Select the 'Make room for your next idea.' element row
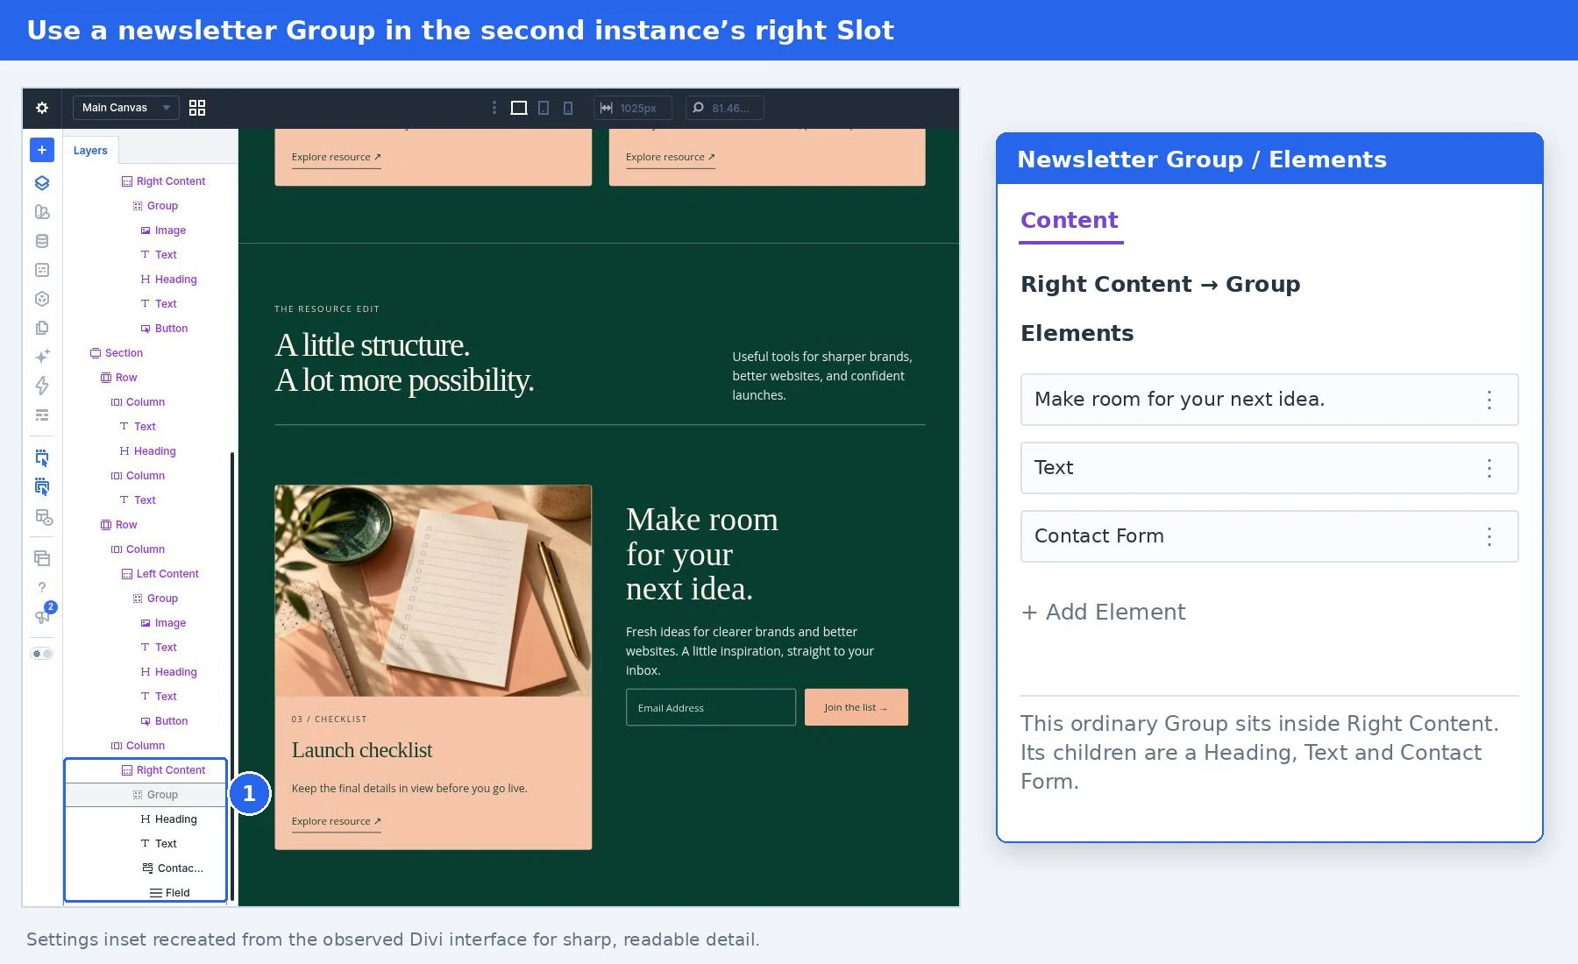Screen dimensions: 1578x964 point(1269,400)
